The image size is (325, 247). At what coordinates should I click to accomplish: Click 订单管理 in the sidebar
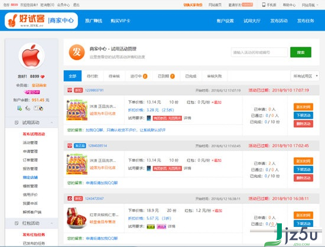(x=30, y=160)
